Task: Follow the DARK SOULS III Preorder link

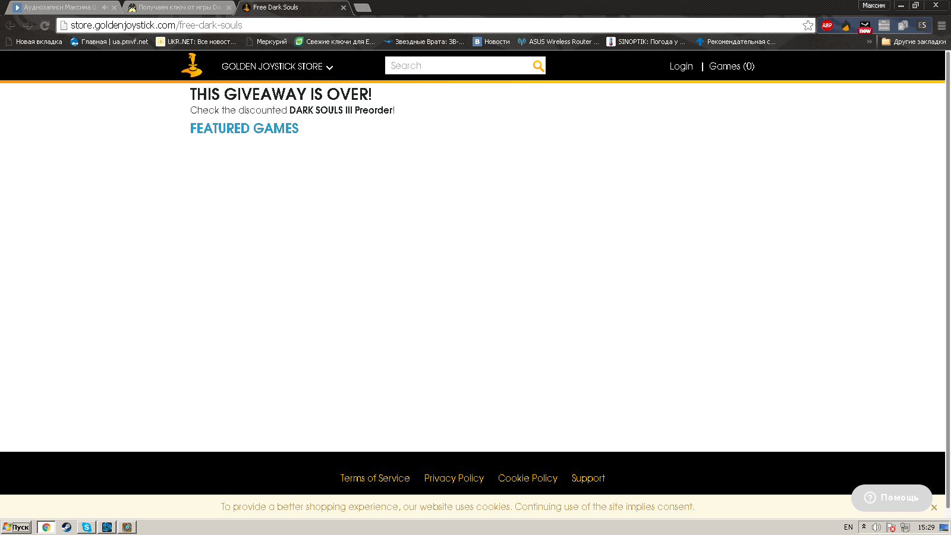Action: pyautogui.click(x=341, y=110)
